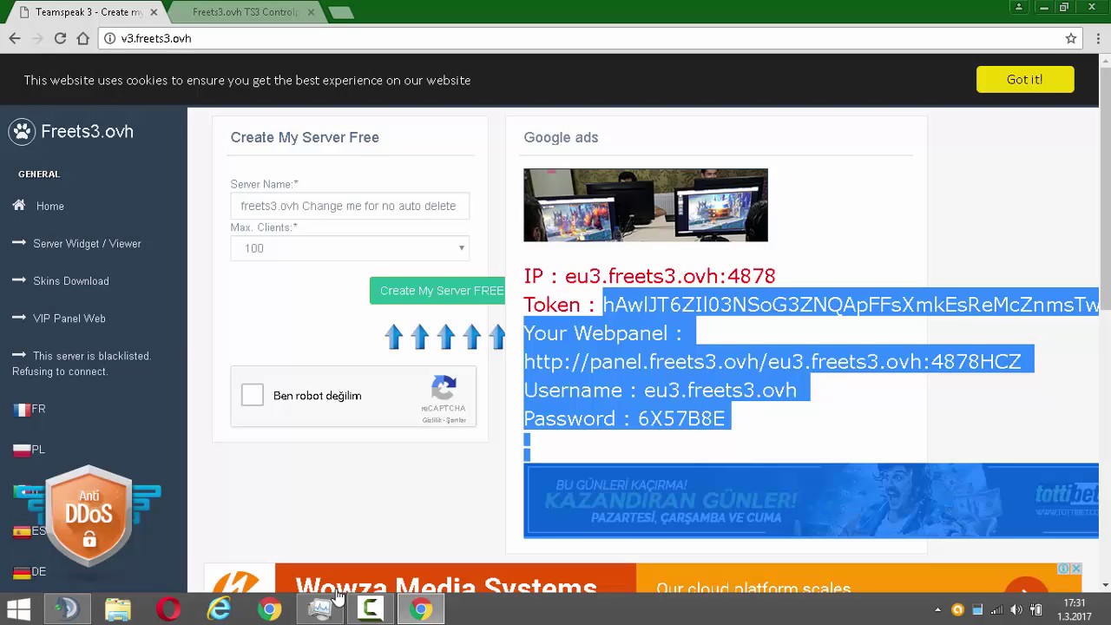This screenshot has height=625, width=1111.
Task: Click the Password 6X57B8E line
Action: pyautogui.click(x=624, y=418)
